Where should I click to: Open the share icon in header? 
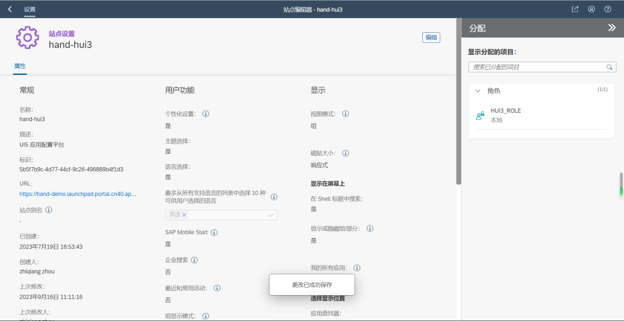pyautogui.click(x=575, y=9)
